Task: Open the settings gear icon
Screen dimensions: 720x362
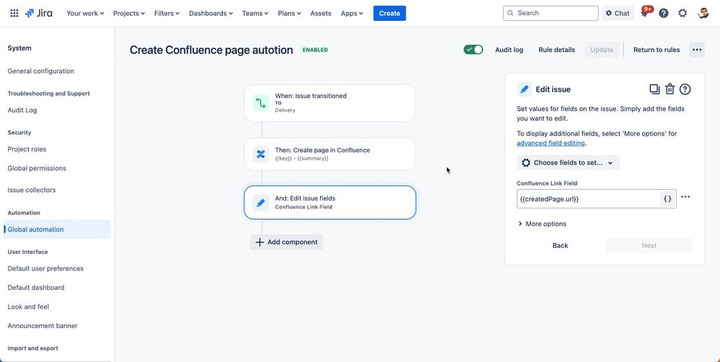Action: click(683, 13)
